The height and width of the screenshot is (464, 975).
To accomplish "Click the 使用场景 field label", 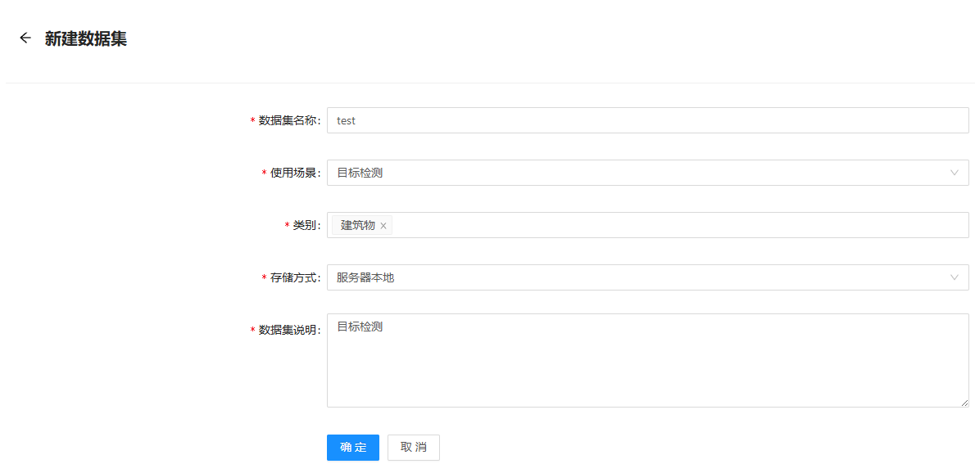I will coord(294,173).
